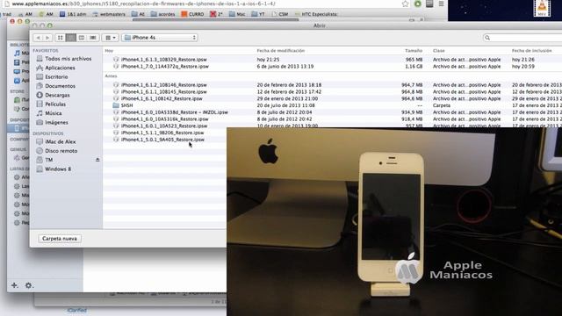Switch file dialog to column view
The height and width of the screenshot is (316, 562).
tap(82, 38)
